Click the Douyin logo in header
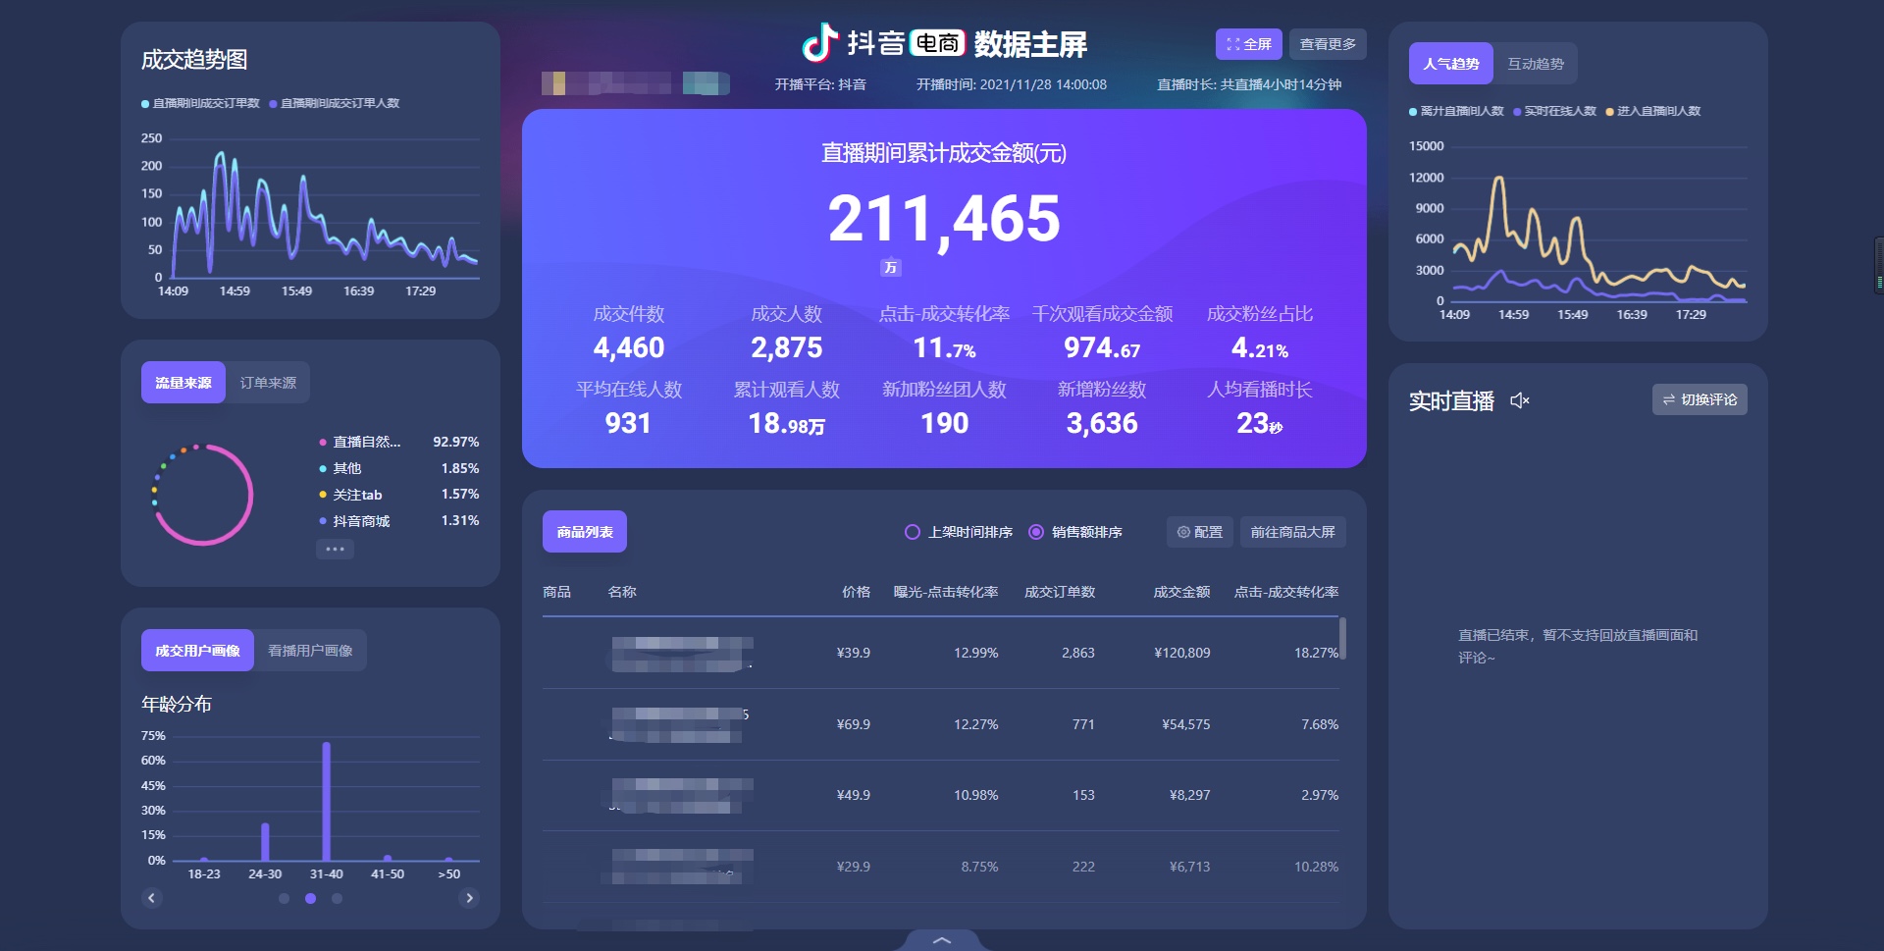 coord(819,43)
